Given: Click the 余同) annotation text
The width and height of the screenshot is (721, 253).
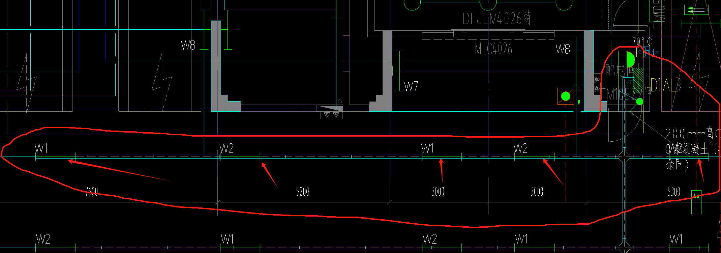Looking at the screenshot, I should pos(677,165).
